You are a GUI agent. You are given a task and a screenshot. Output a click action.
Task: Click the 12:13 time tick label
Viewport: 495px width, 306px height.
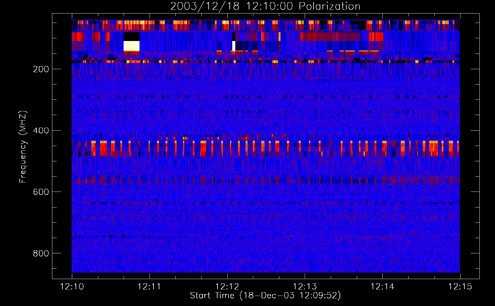(305, 287)
